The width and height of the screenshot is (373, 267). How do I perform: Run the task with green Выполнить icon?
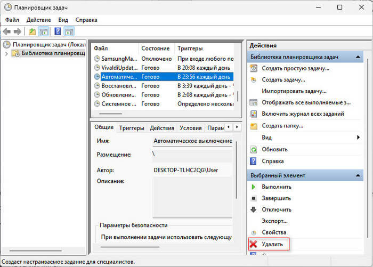(276, 187)
